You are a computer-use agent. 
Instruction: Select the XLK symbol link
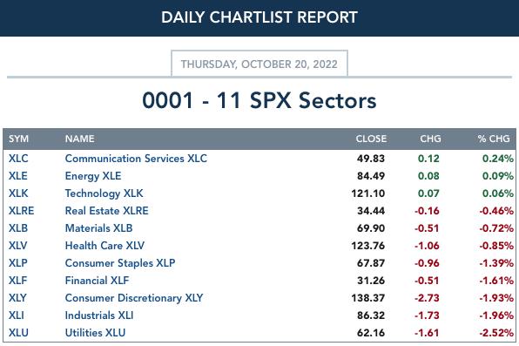[18, 193]
